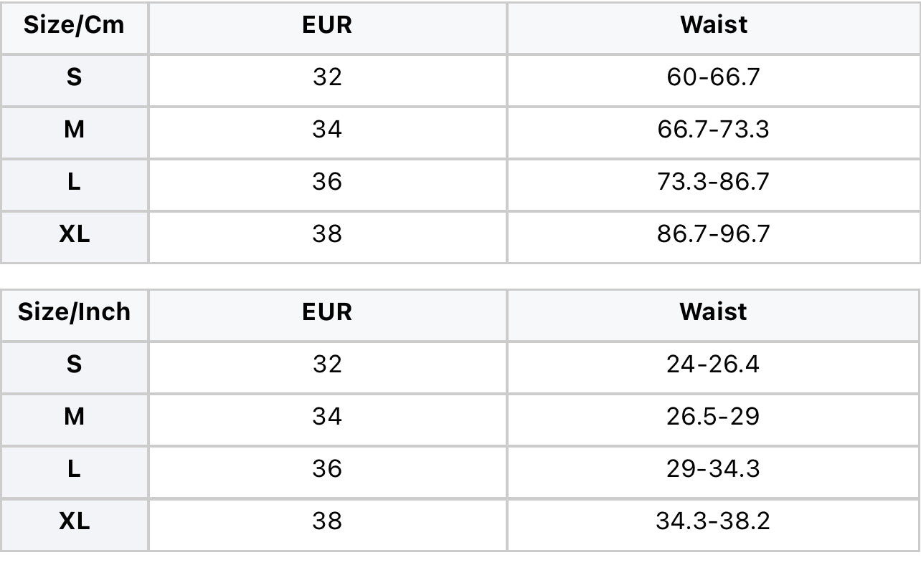Select the waist value 86.7-96.7
Image resolution: width=921 pixels, height=575 pixels.
pos(714,234)
